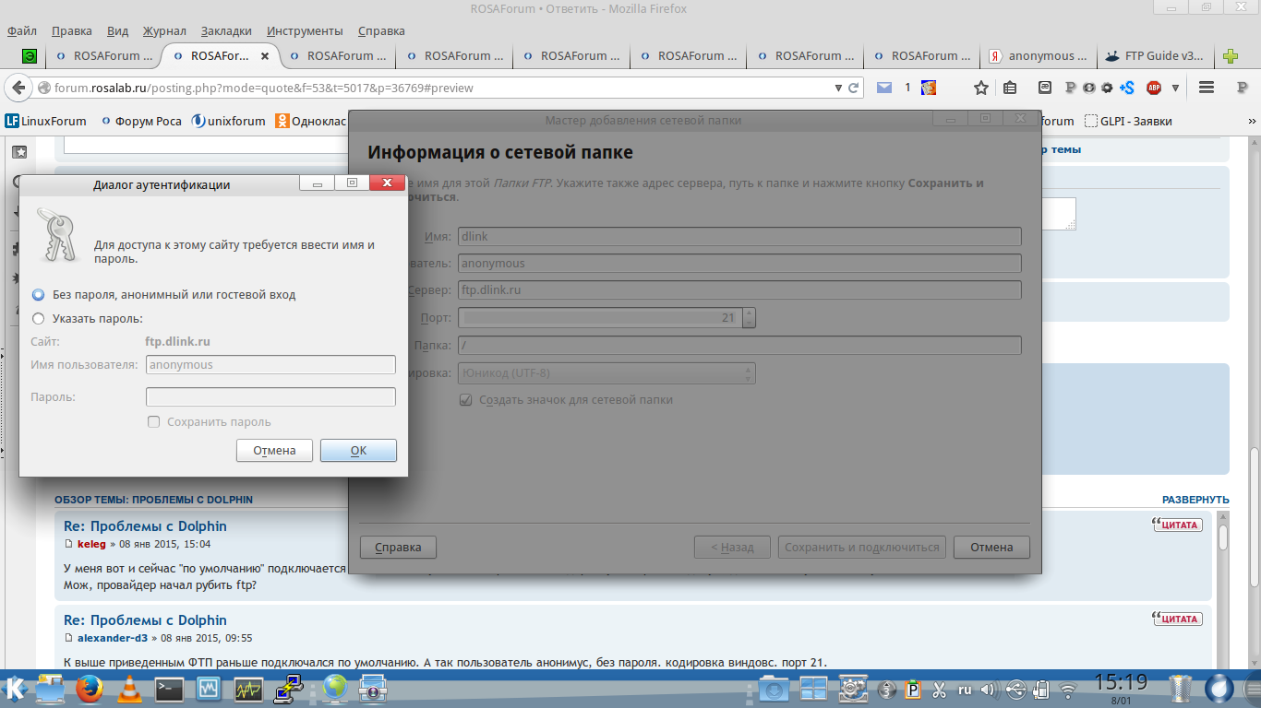1261x708 pixels.
Task: Open the trash bin in the panel
Action: (x=1181, y=689)
